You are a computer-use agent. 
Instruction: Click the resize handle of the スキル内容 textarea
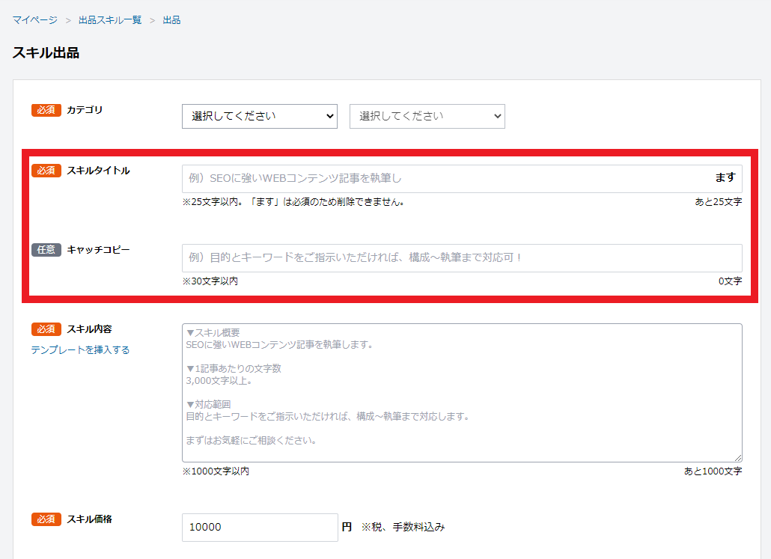738,458
